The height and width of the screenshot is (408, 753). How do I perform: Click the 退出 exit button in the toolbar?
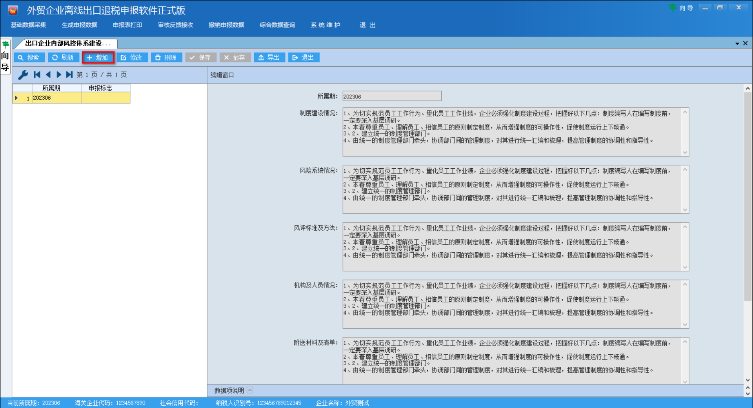[304, 57]
